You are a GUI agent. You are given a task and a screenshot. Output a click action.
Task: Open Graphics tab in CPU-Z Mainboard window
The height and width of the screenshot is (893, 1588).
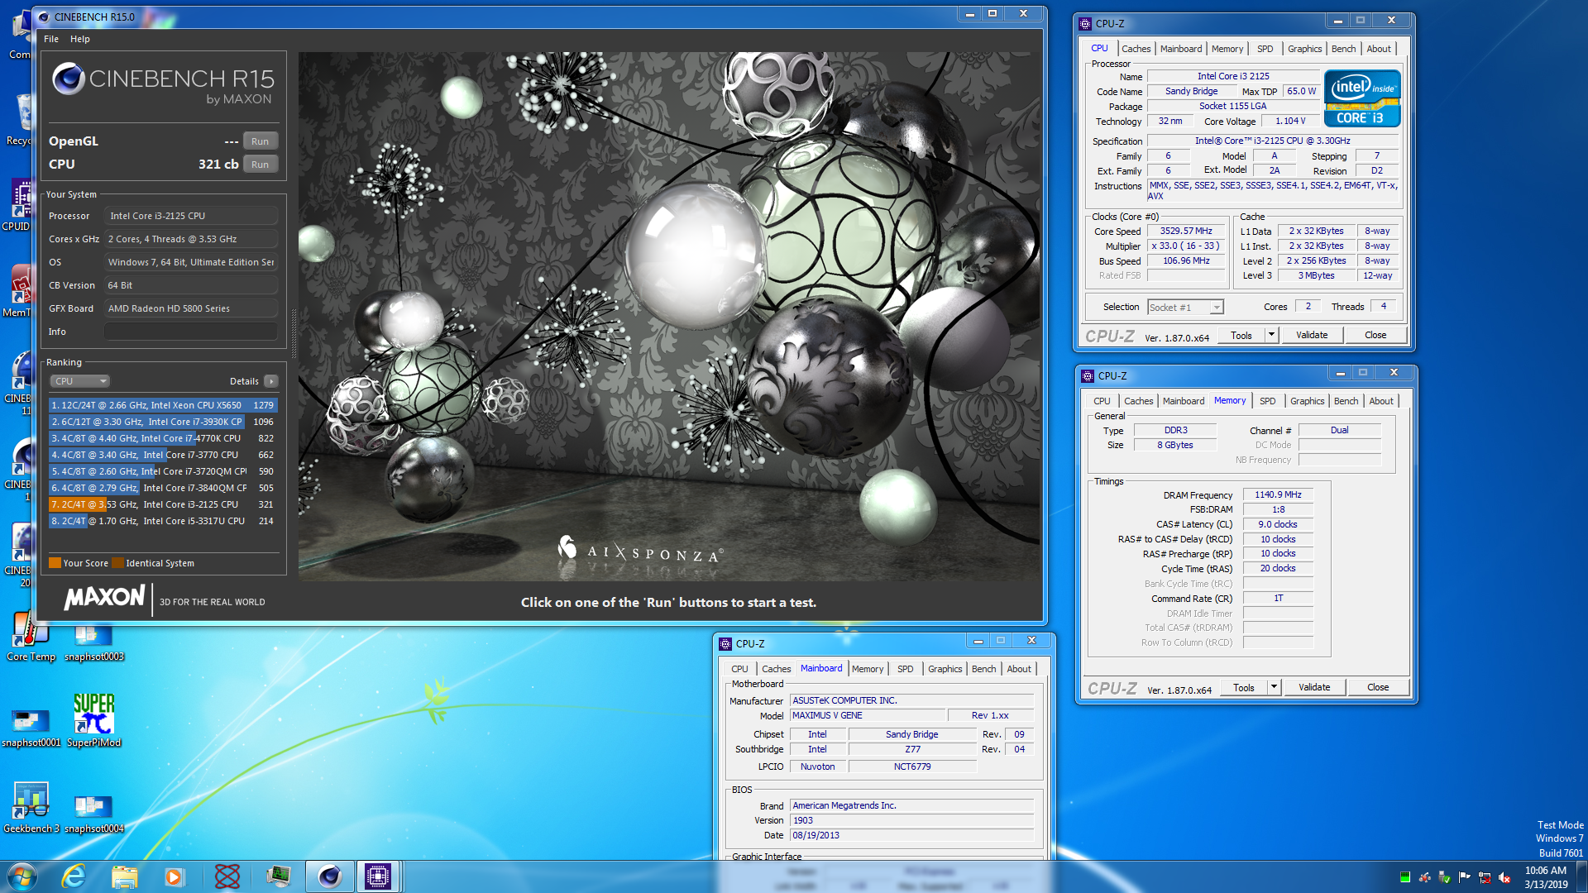pos(945,669)
